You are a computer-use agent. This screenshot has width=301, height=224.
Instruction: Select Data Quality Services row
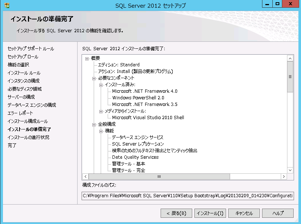135,157
